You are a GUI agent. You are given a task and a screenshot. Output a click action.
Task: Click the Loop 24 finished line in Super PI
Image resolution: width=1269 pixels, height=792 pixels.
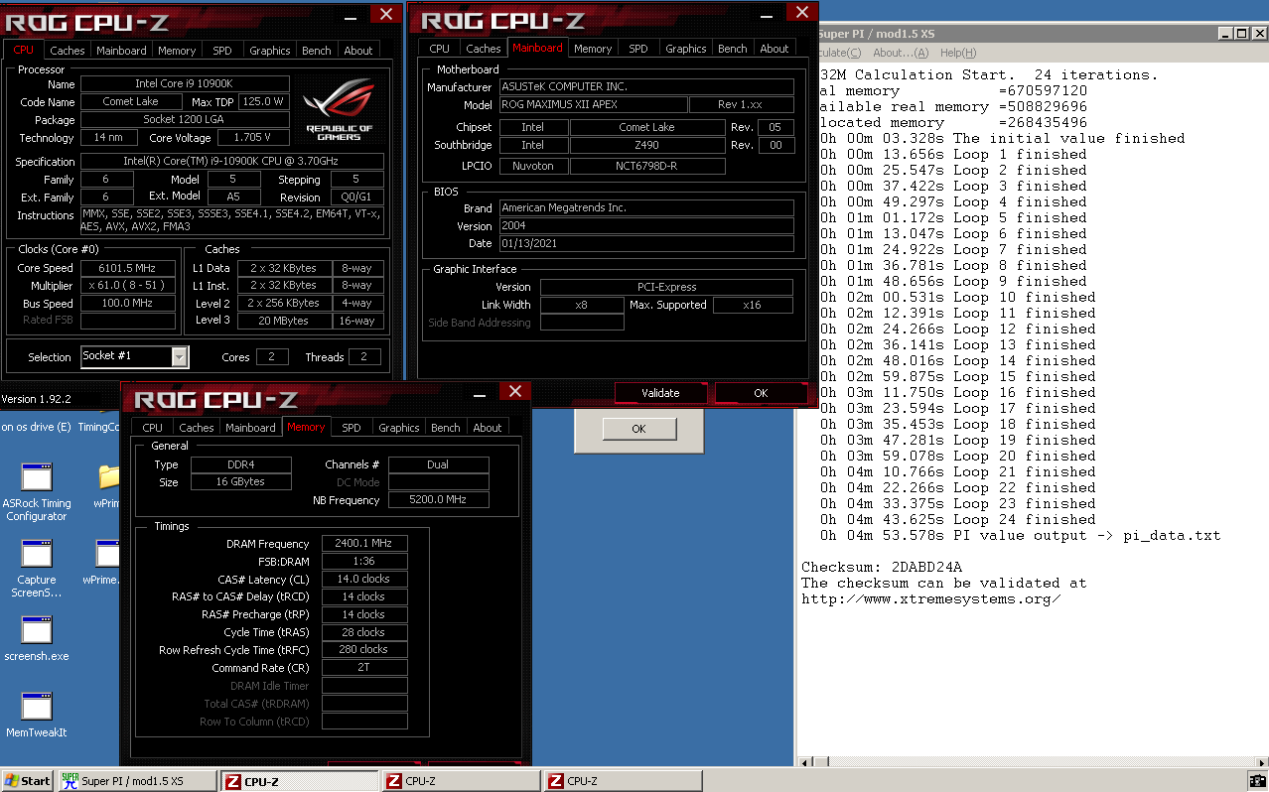(958, 520)
